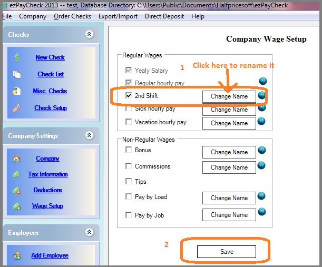Enable Vacation hourly pay checkbox
Screen dimensions: 322x267
[x=129, y=122]
